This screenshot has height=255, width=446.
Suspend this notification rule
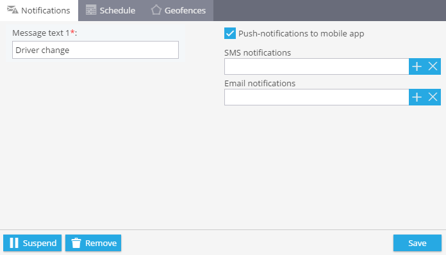point(33,243)
